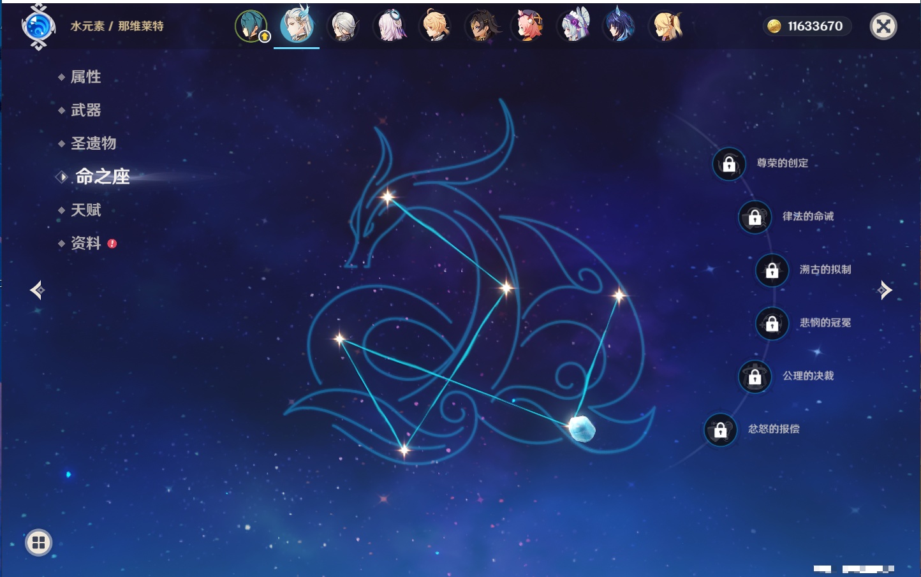Open the 资料 profile tab

[x=85, y=243]
